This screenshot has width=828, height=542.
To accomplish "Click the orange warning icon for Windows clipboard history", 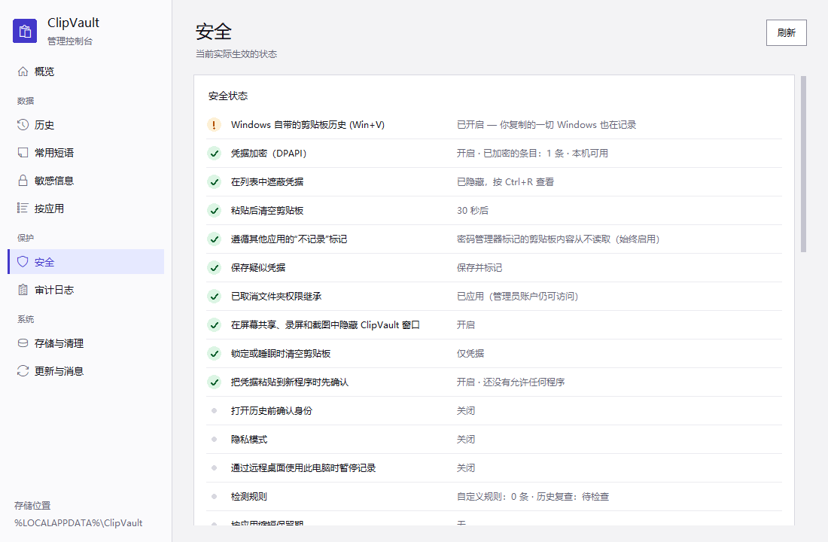I will click(214, 125).
